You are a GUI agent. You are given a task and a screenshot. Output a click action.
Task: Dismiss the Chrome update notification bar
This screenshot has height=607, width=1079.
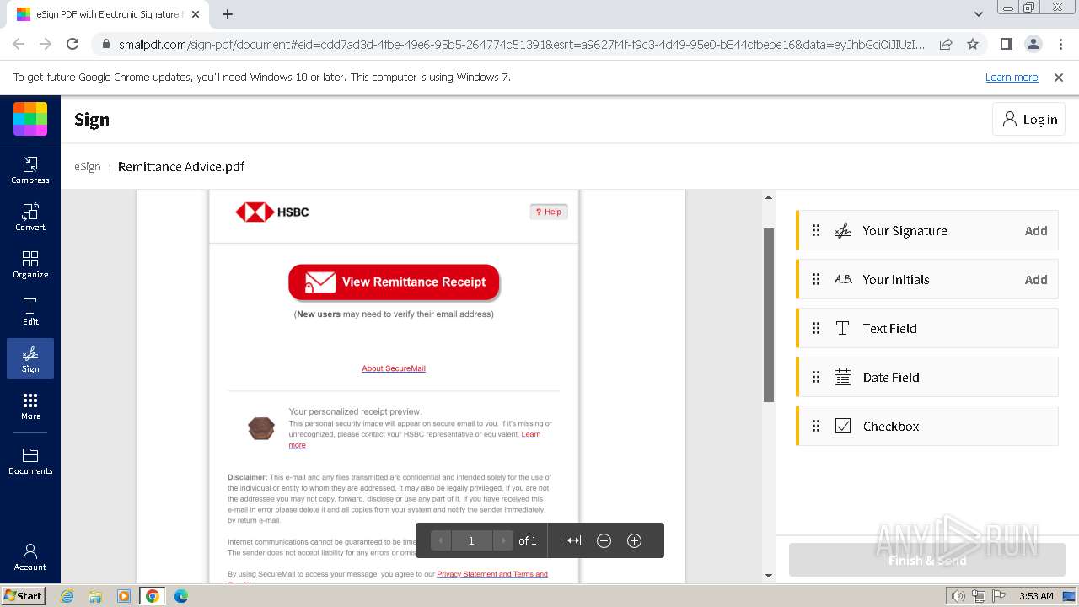tap(1059, 77)
